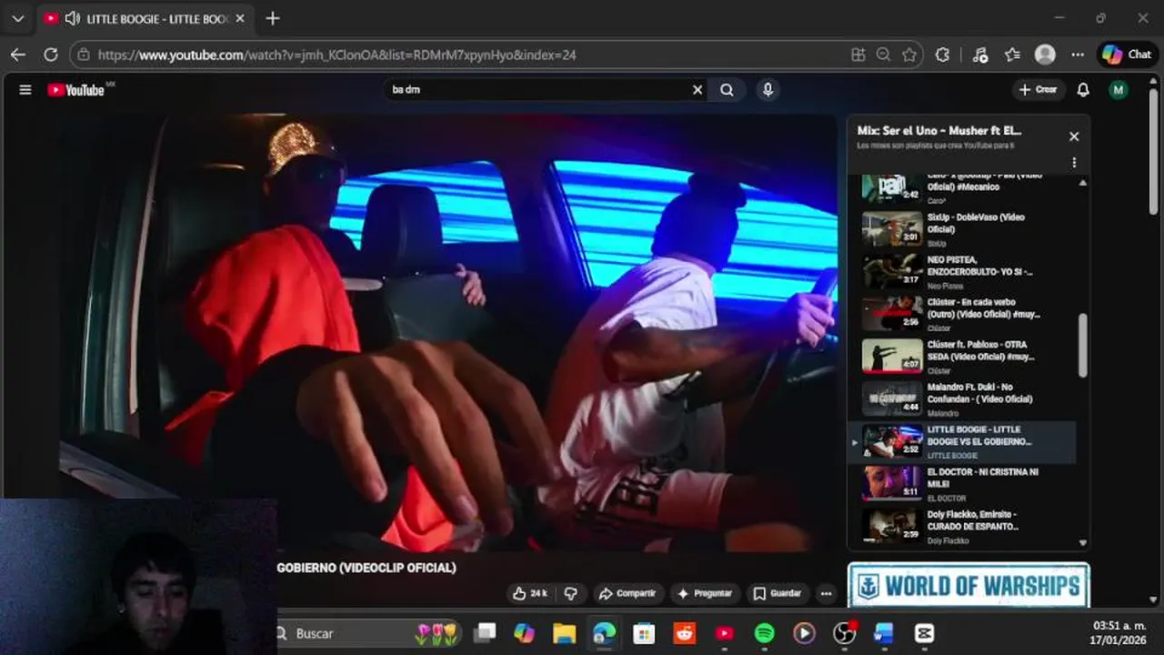This screenshot has width=1164, height=655.
Task: Click the Preguntar ask button
Action: coord(705,593)
